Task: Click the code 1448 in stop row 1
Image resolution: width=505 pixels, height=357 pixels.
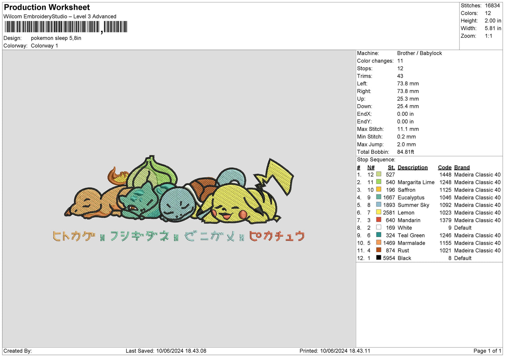Action: click(446, 174)
